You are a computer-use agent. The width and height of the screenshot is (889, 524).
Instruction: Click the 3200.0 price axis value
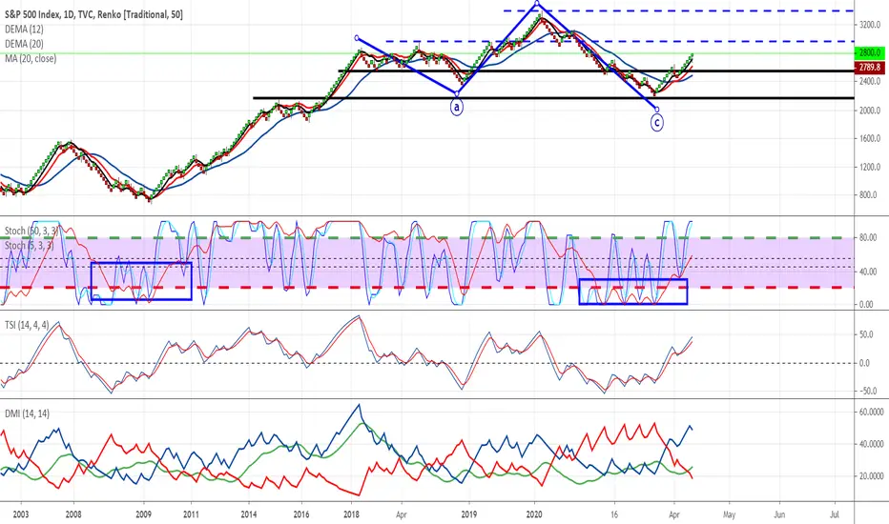(x=869, y=25)
